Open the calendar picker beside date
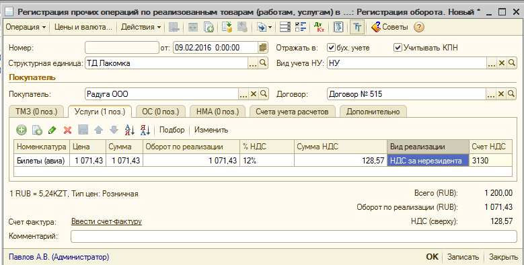524x265 pixels. 263,48
